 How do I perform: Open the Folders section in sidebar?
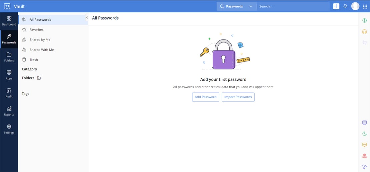point(9,57)
